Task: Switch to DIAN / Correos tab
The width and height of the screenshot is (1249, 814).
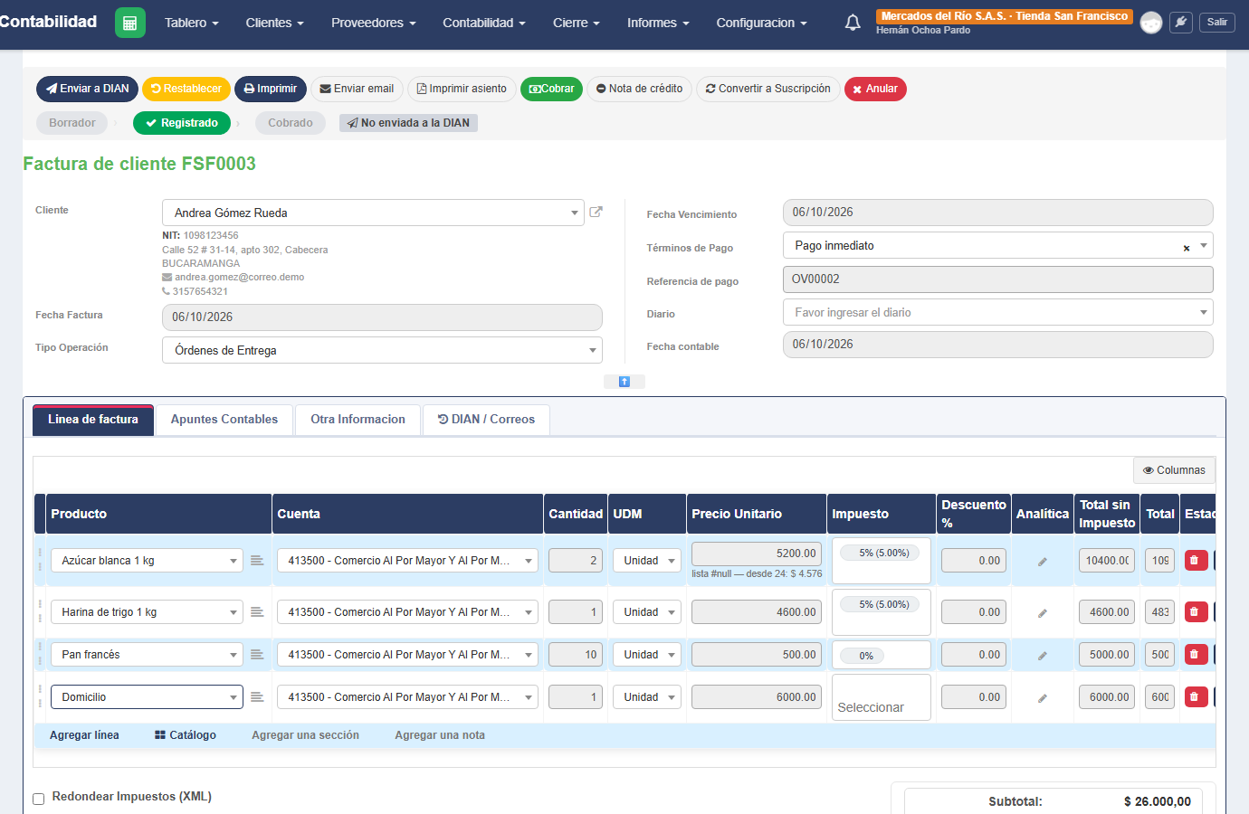Action: pyautogui.click(x=486, y=420)
